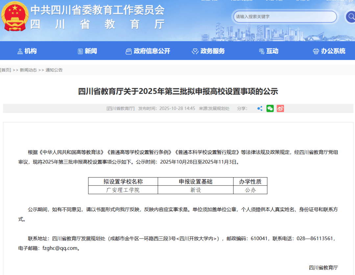
Task: Select the 广安理工学院 table cell
Action: click(123, 190)
